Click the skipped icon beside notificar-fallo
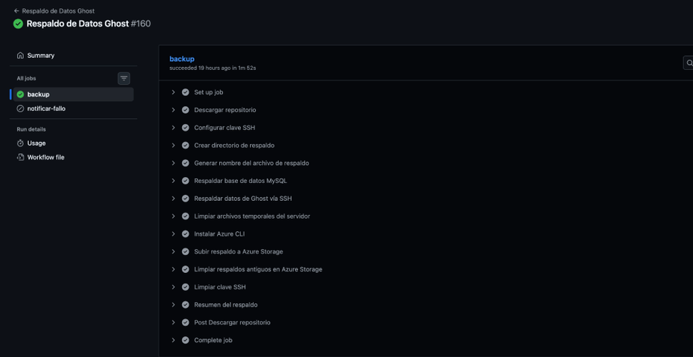Image resolution: width=693 pixels, height=357 pixels. [20, 109]
